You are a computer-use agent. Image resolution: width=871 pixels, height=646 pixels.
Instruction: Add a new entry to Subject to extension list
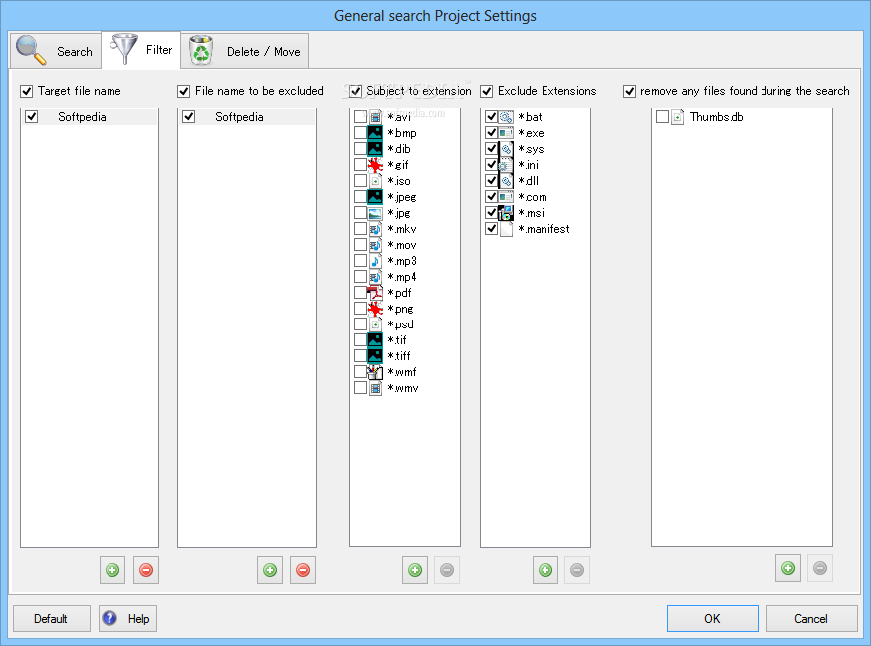[415, 570]
